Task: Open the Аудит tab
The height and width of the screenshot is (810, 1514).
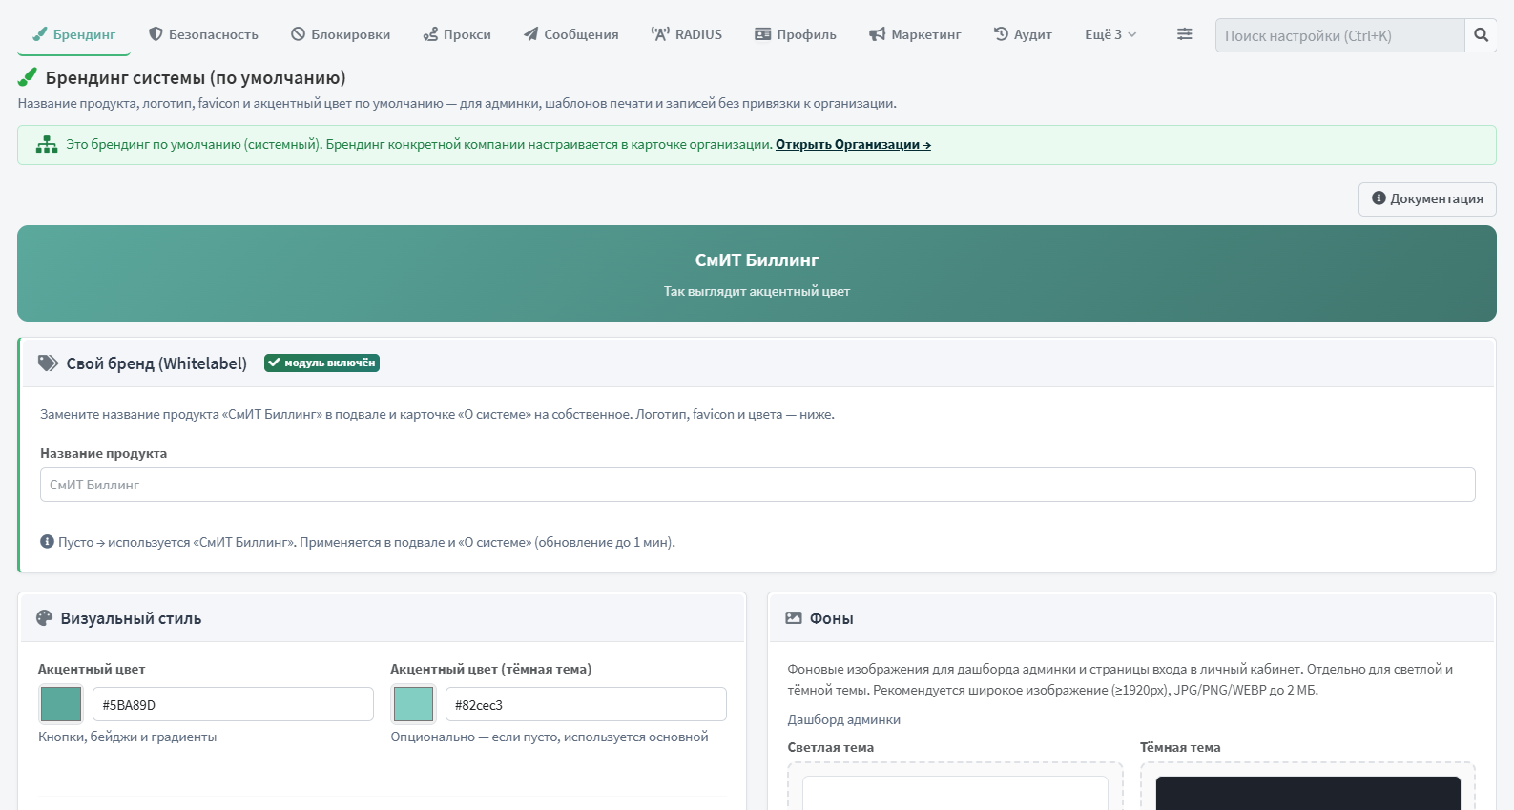Action: [x=1023, y=34]
